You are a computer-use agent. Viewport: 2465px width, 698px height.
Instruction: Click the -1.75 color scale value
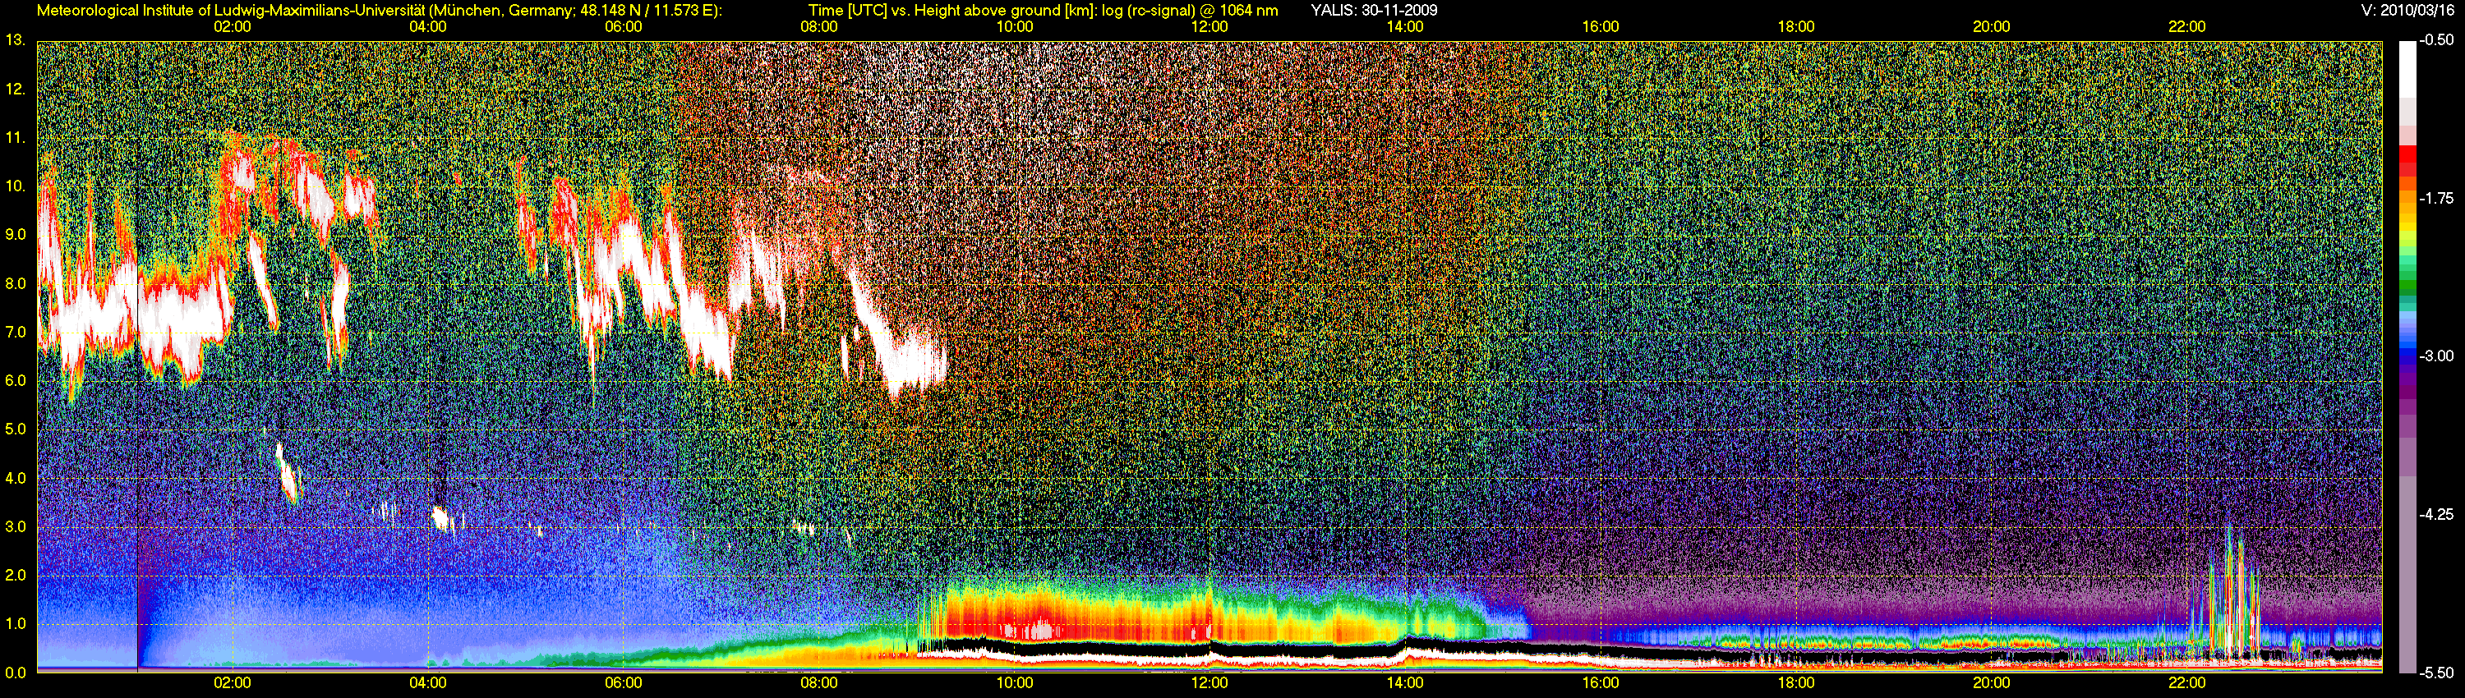click(2437, 198)
